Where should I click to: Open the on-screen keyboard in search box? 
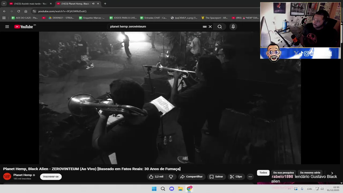click(x=205, y=27)
